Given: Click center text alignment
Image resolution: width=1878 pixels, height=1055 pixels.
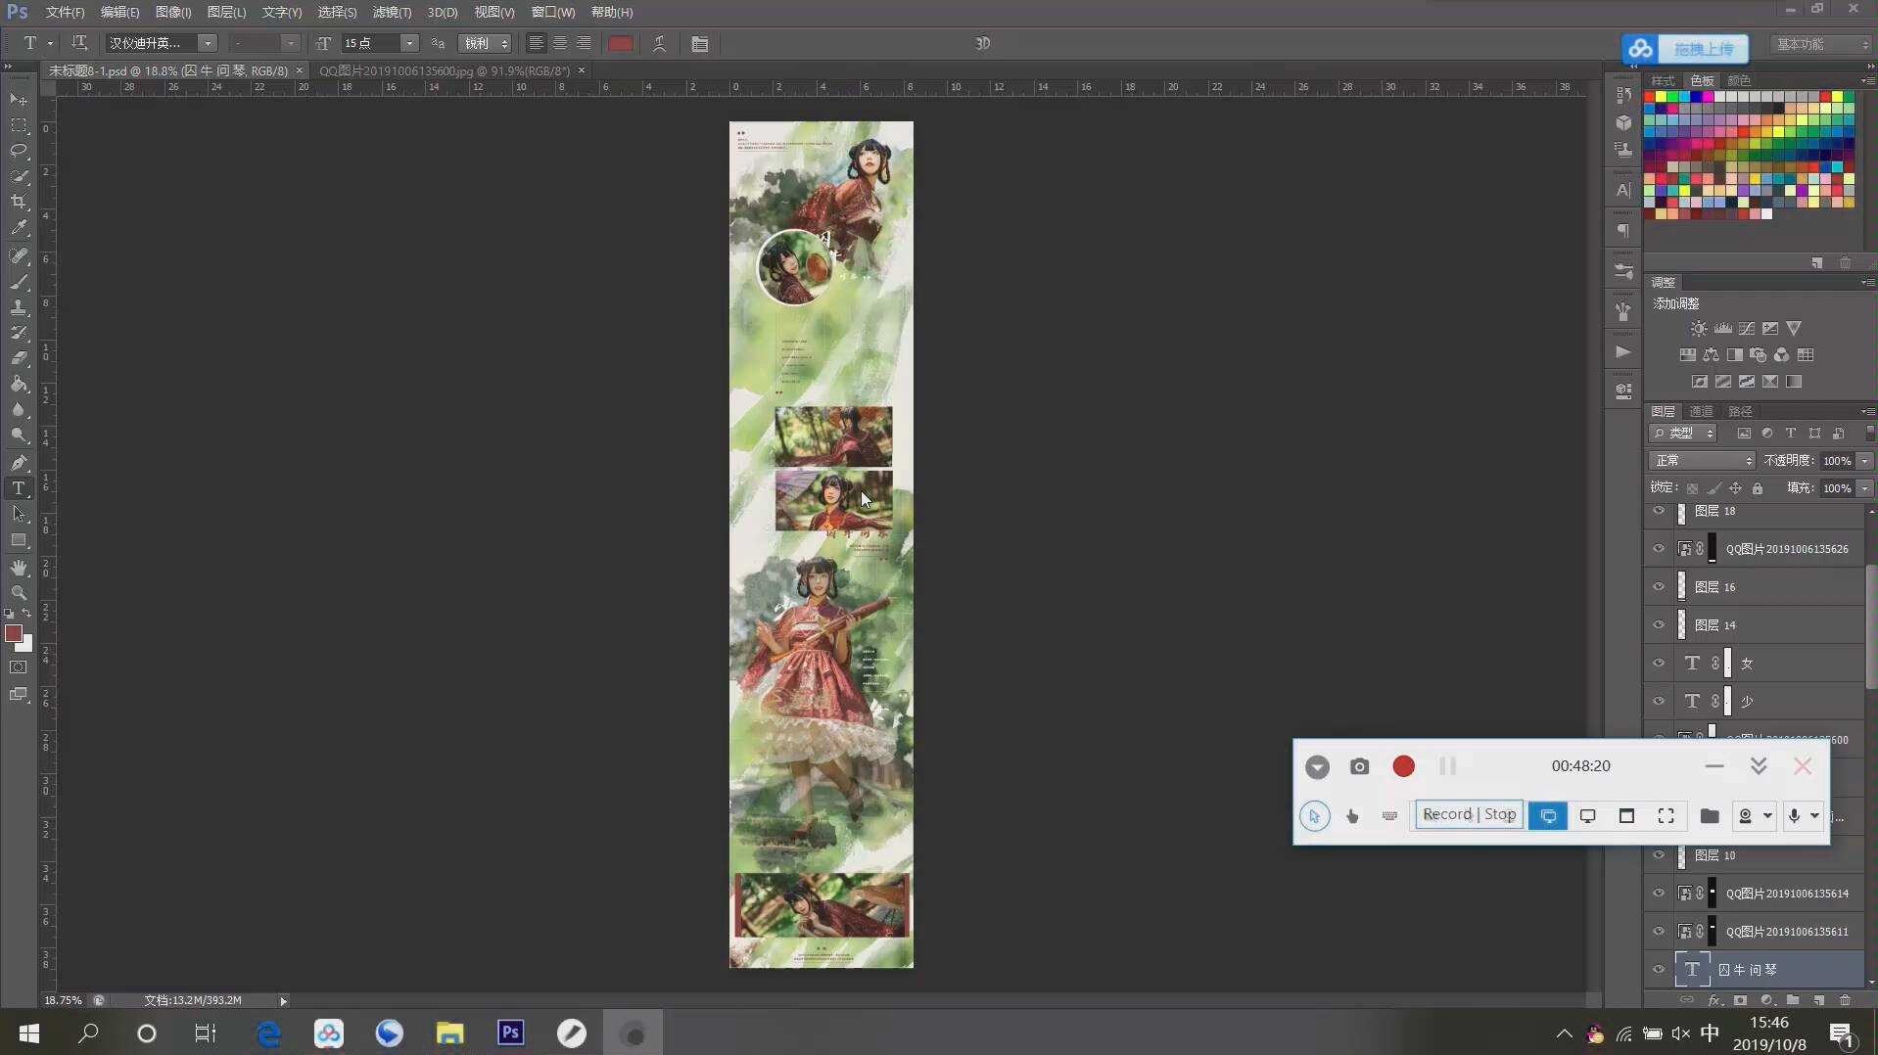Looking at the screenshot, I should [x=560, y=43].
